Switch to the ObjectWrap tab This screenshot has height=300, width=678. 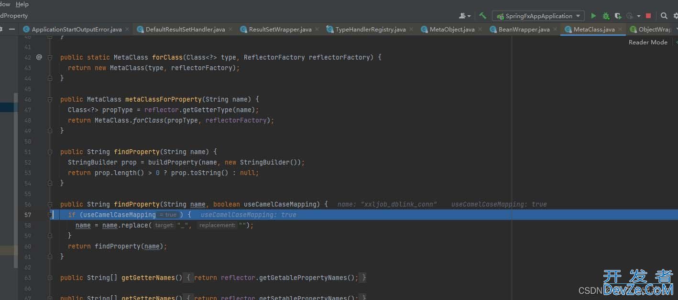click(x=655, y=29)
